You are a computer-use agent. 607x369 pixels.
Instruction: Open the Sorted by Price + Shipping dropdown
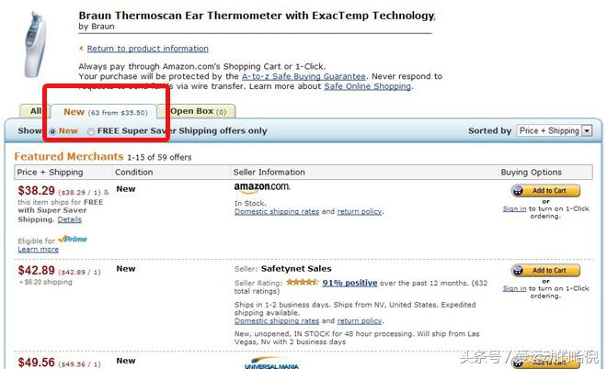point(555,130)
